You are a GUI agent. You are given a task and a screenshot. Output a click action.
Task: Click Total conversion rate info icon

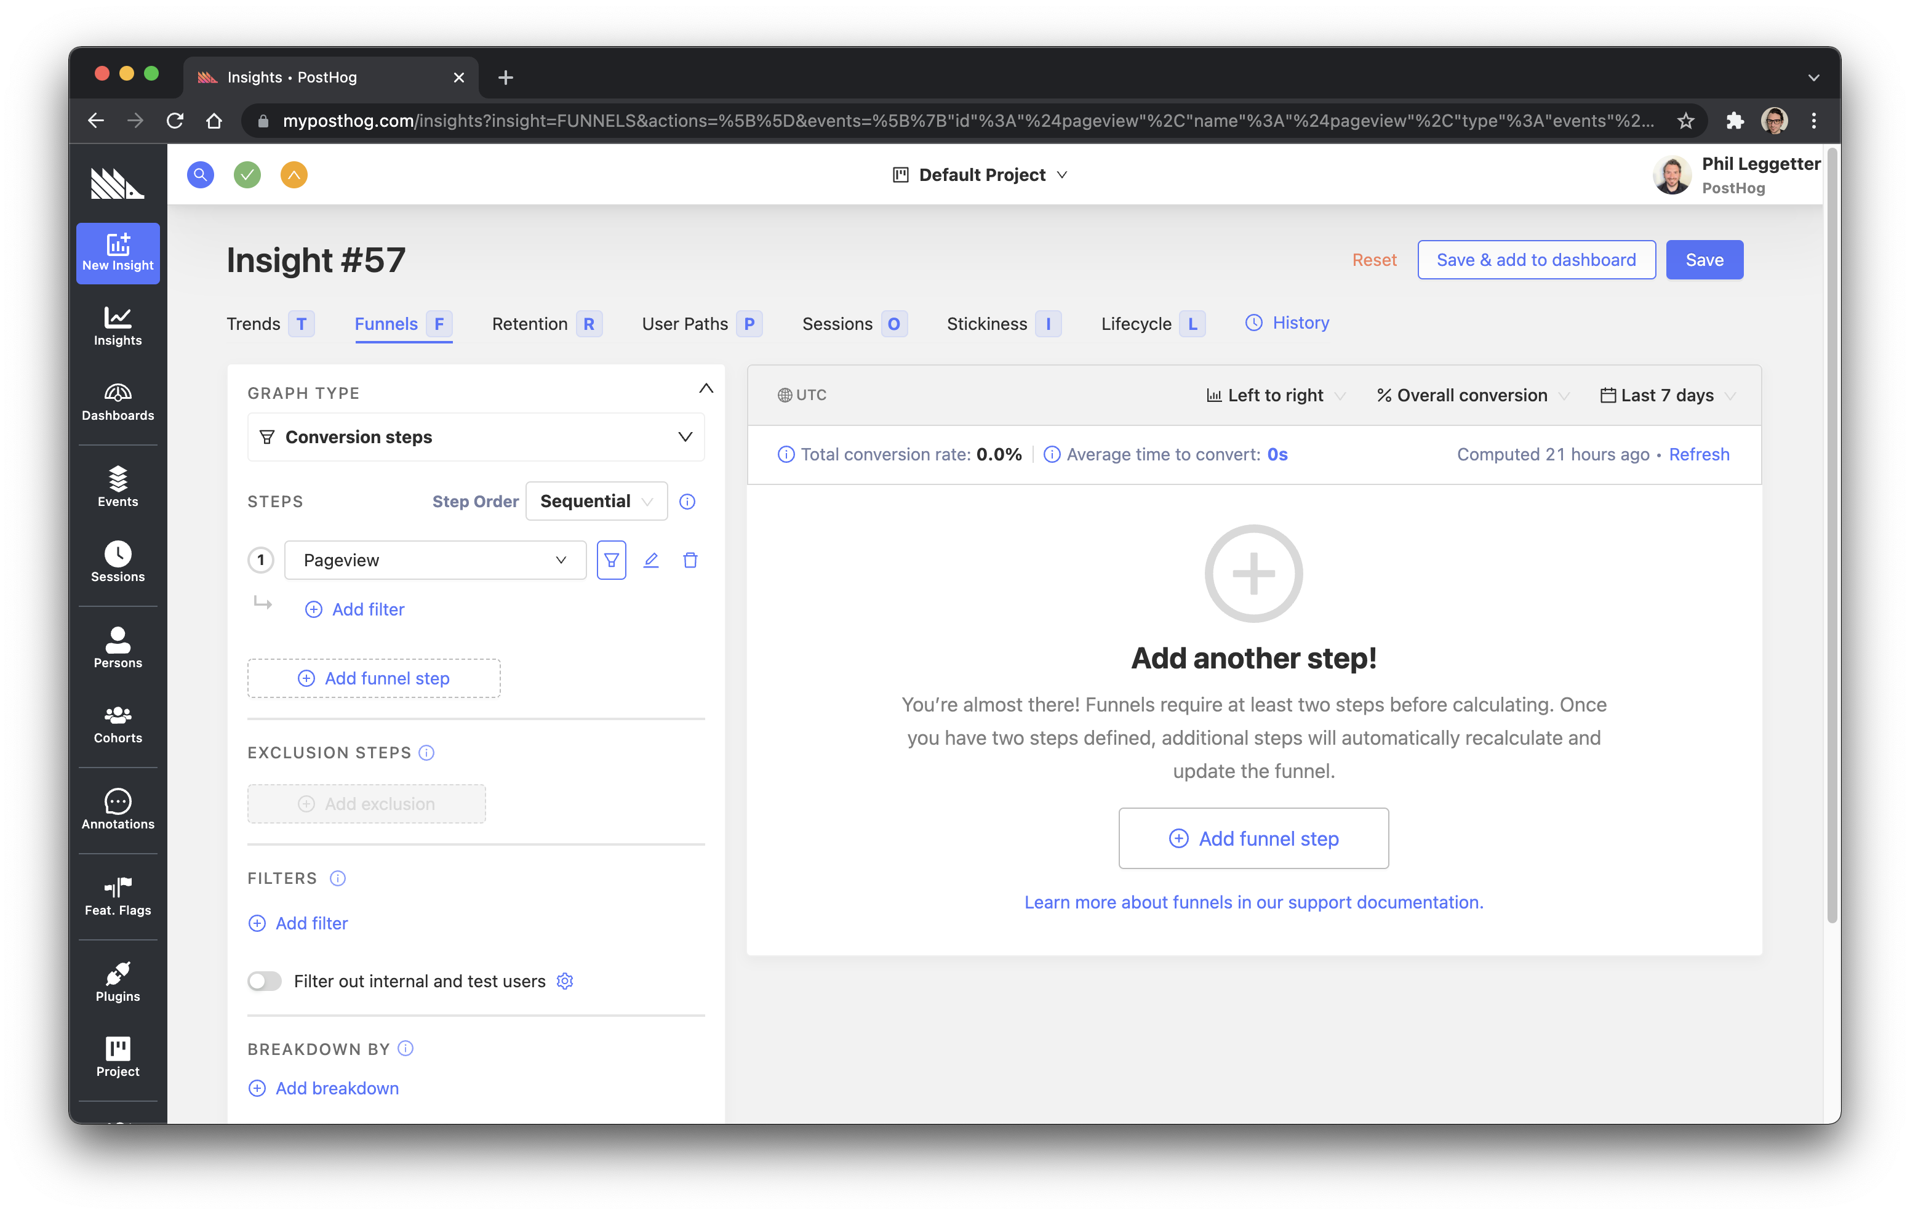point(786,454)
